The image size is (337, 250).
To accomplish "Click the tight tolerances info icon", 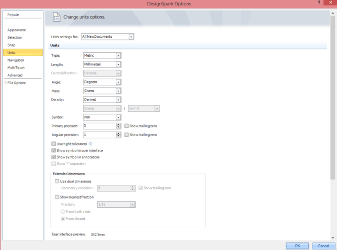I will tap(91, 144).
